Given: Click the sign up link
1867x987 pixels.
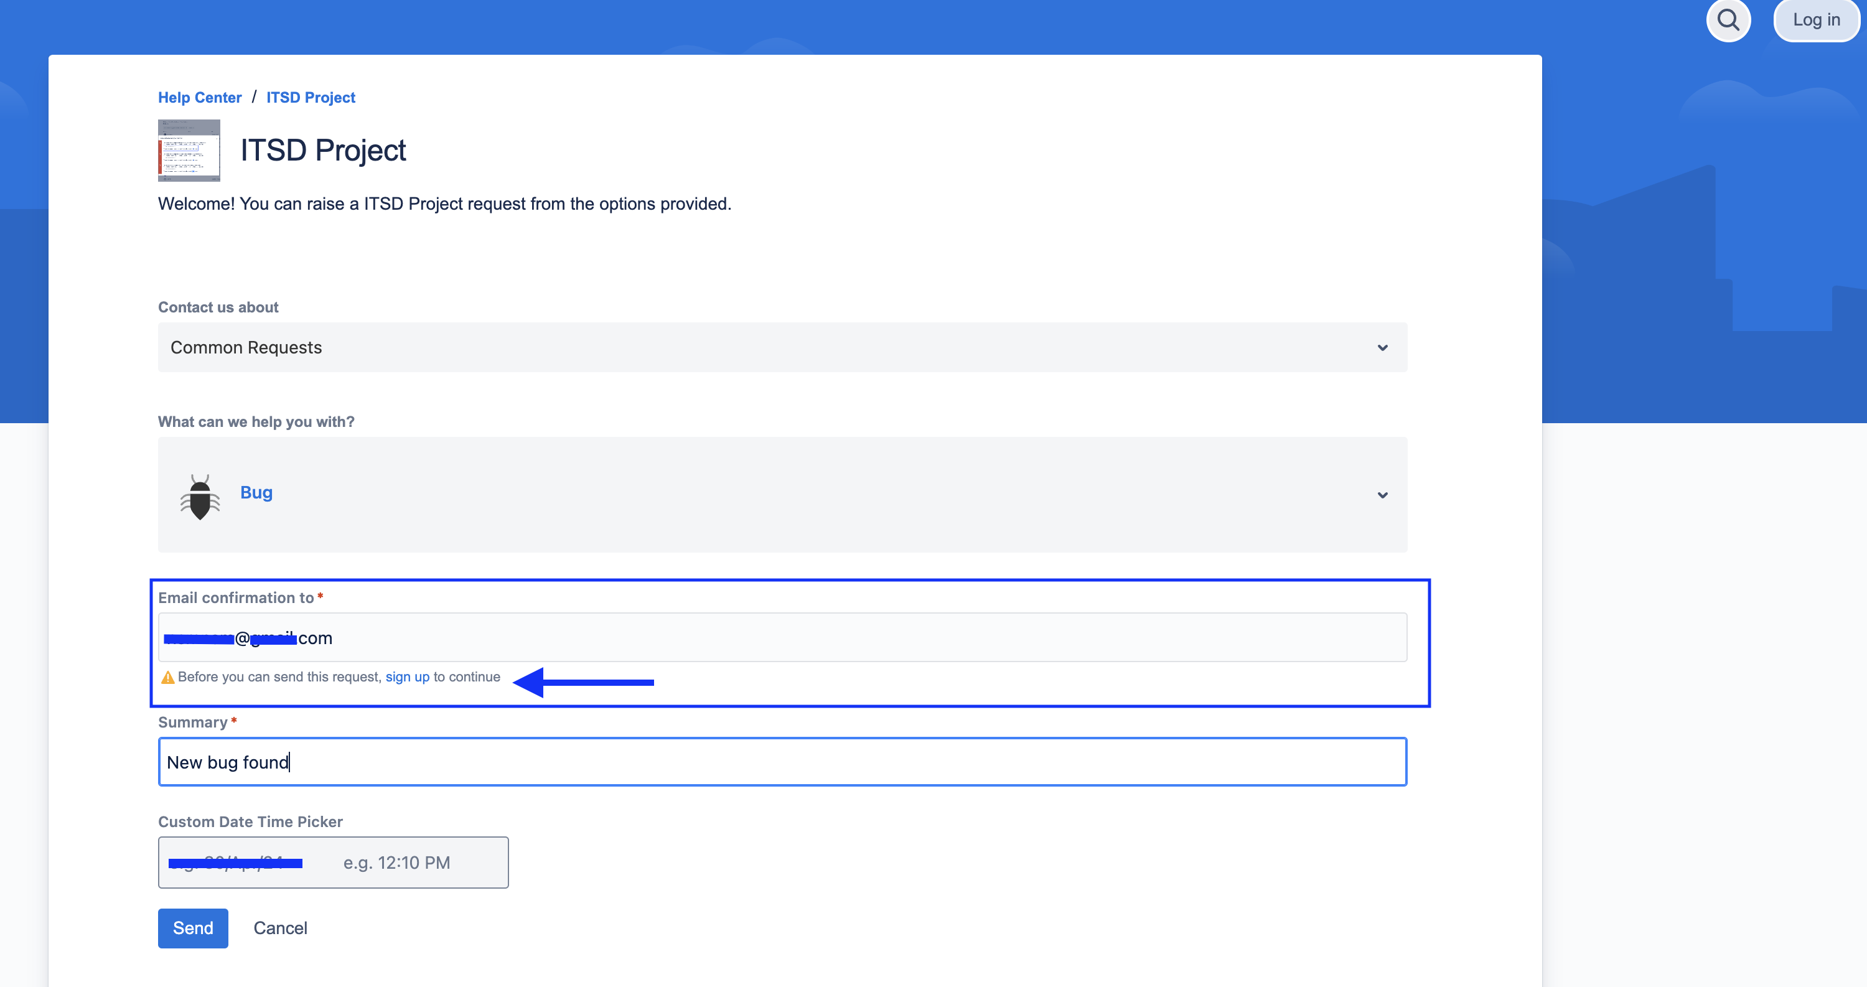Looking at the screenshot, I should pyautogui.click(x=408, y=677).
